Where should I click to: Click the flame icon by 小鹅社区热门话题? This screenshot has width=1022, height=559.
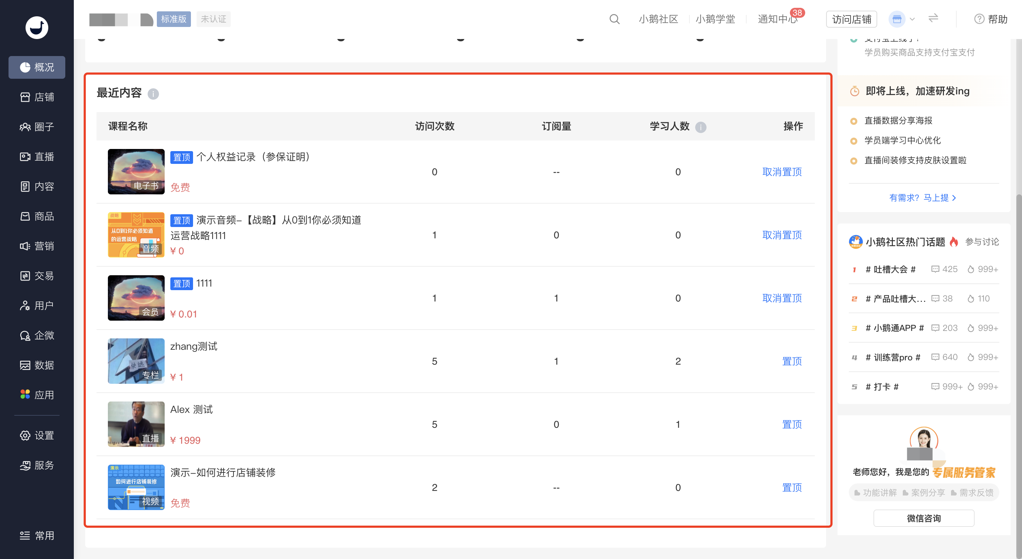(x=954, y=242)
